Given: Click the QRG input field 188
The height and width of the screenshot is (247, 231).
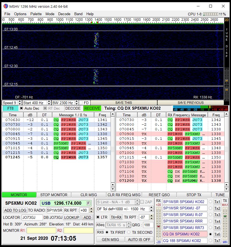Looking at the screenshot, I should point(148,225).
